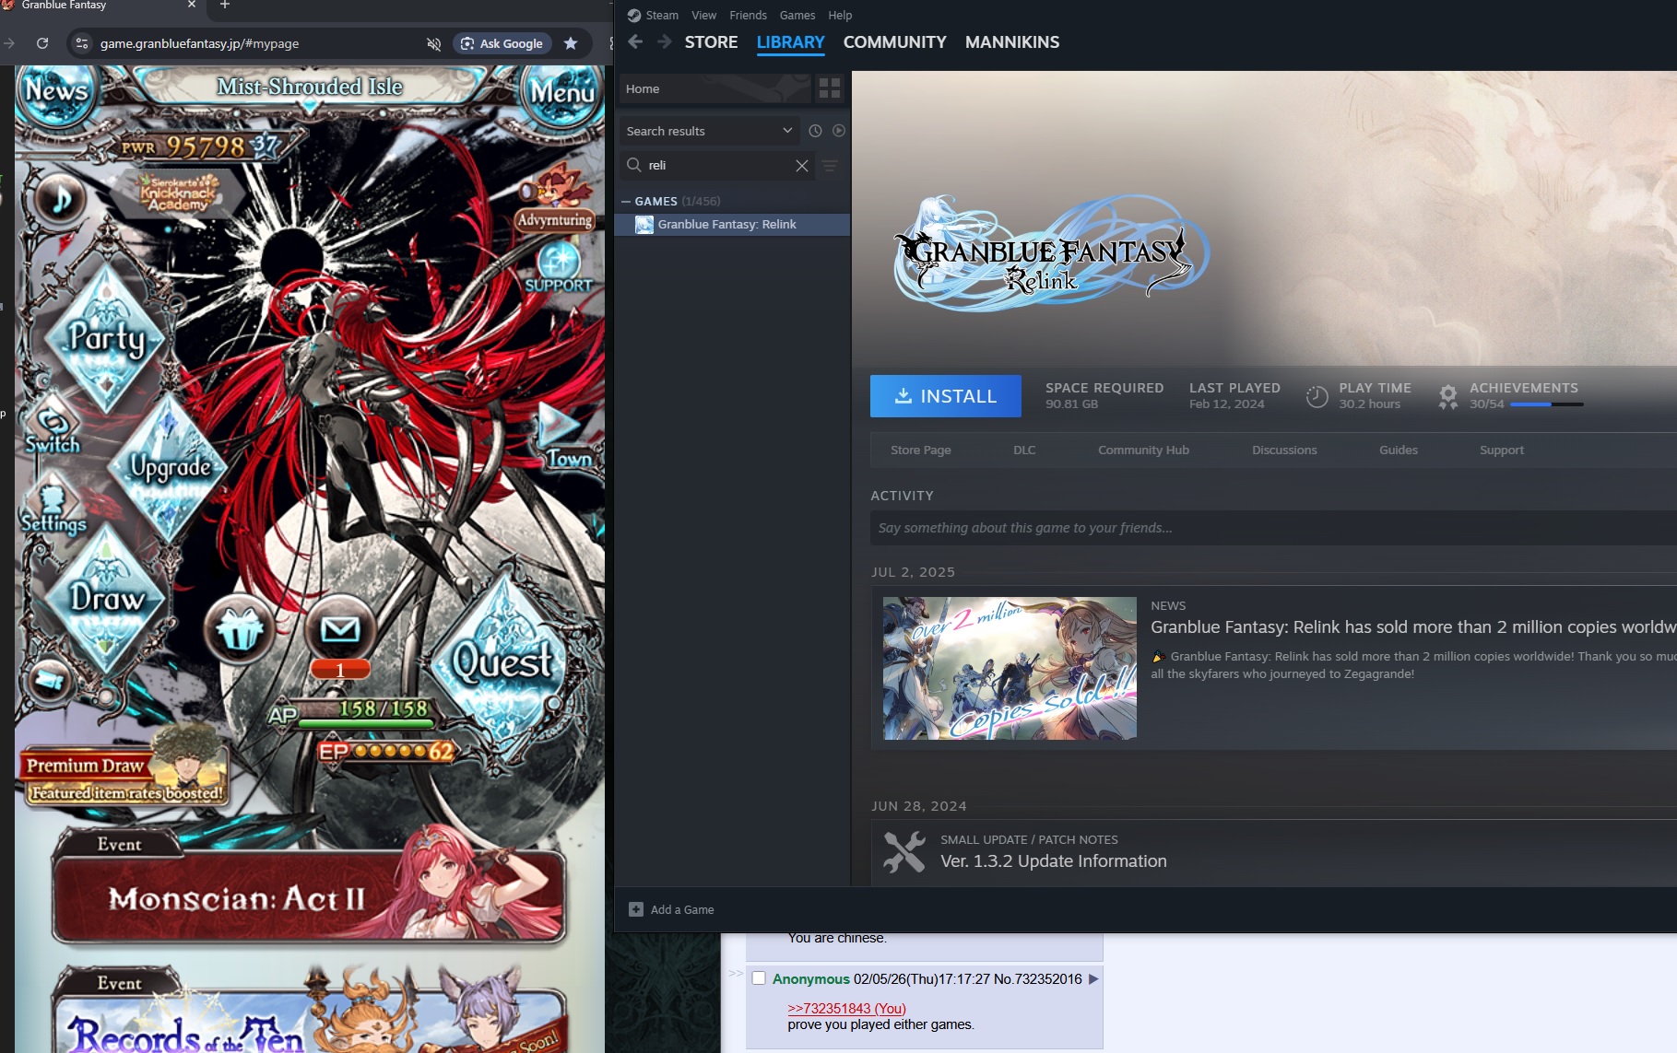
Task: Open the Guides link
Action: [x=1399, y=450]
